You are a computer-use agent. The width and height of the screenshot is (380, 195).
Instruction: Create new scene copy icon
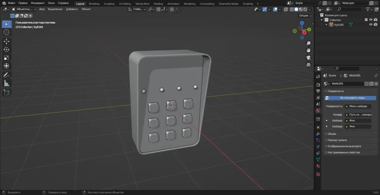click(325, 3)
